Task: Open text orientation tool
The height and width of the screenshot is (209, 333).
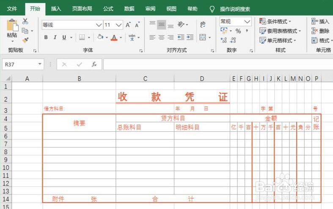Action: click(181, 25)
